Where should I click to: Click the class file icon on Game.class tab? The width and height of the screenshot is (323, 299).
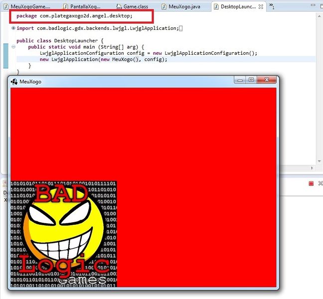(119, 6)
